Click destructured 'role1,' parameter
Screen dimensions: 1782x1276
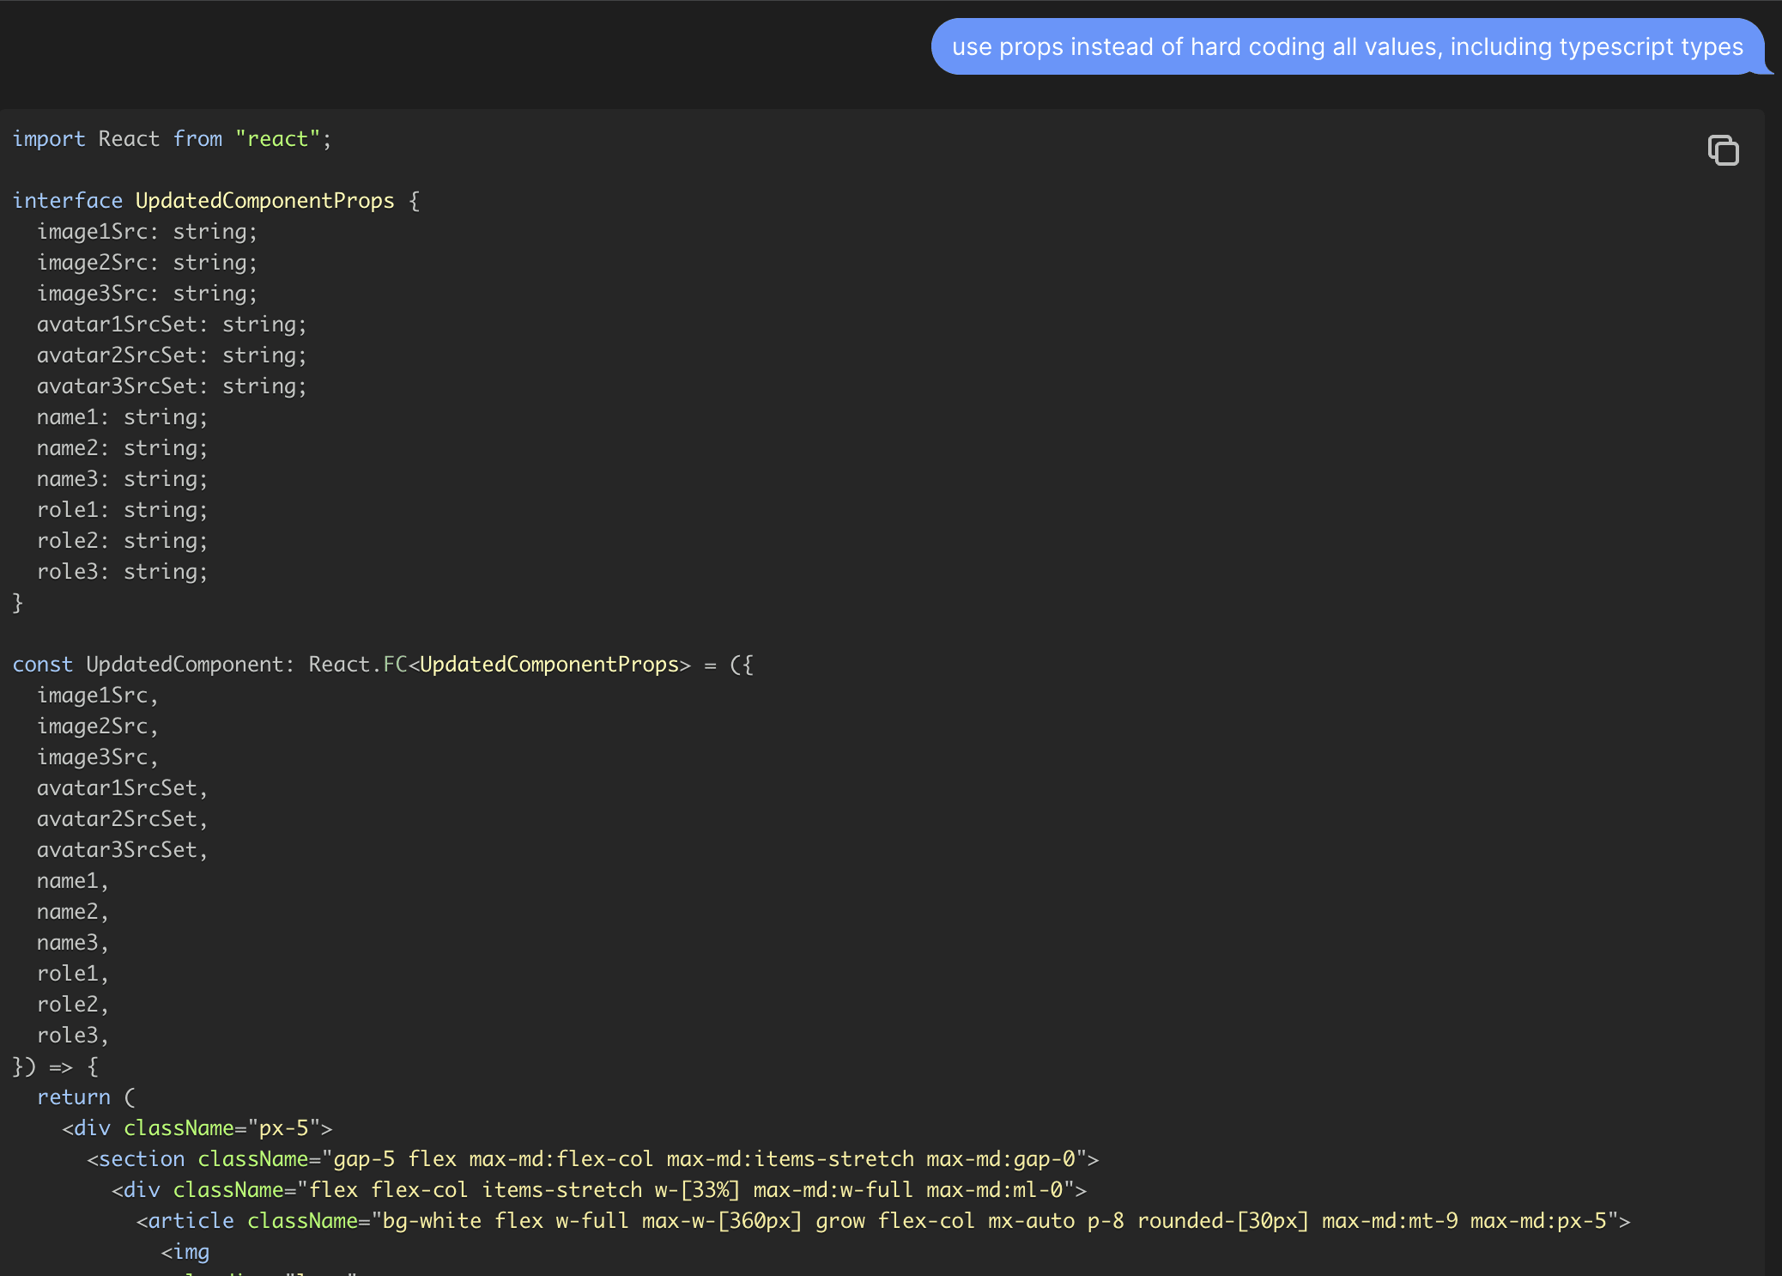(72, 974)
